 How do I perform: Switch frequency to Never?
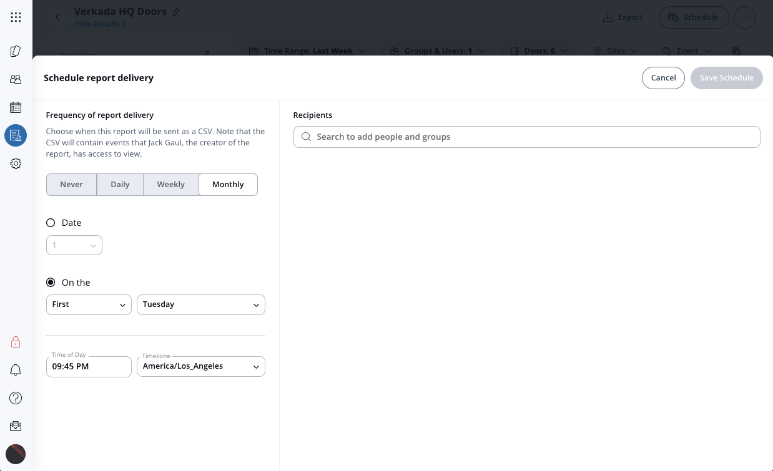click(71, 185)
